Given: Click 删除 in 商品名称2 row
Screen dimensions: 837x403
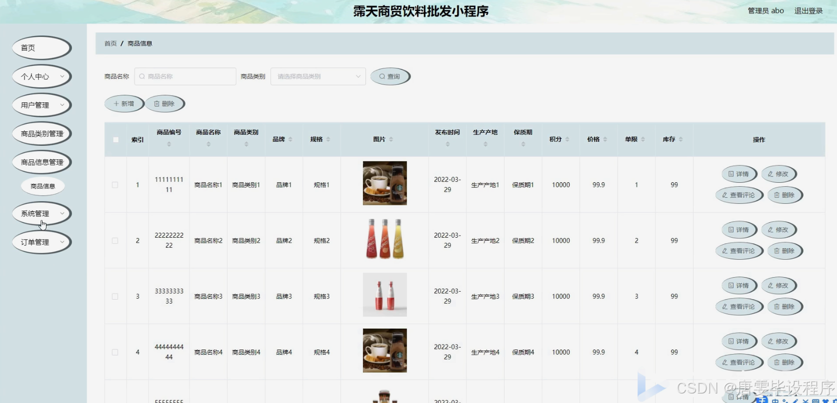Looking at the screenshot, I should [784, 251].
